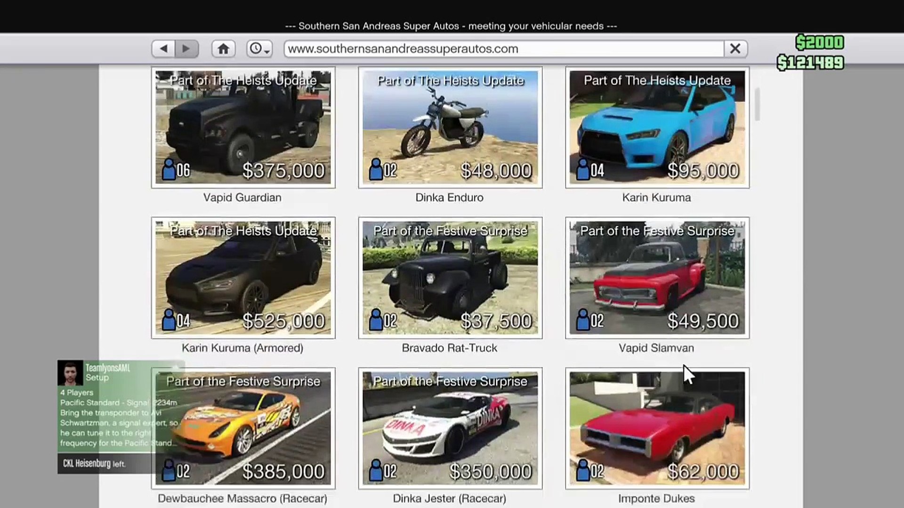Open the blue Karin Kuruma listing
The width and height of the screenshot is (904, 508).
pos(657,127)
